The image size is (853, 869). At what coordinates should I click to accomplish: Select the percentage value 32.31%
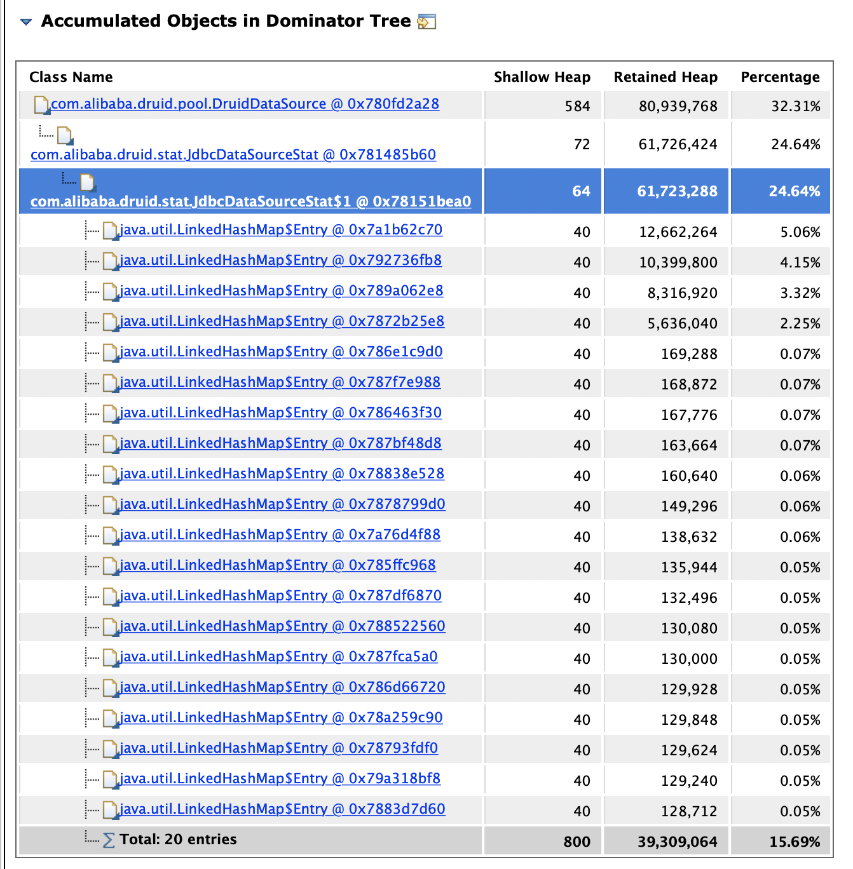tap(796, 106)
